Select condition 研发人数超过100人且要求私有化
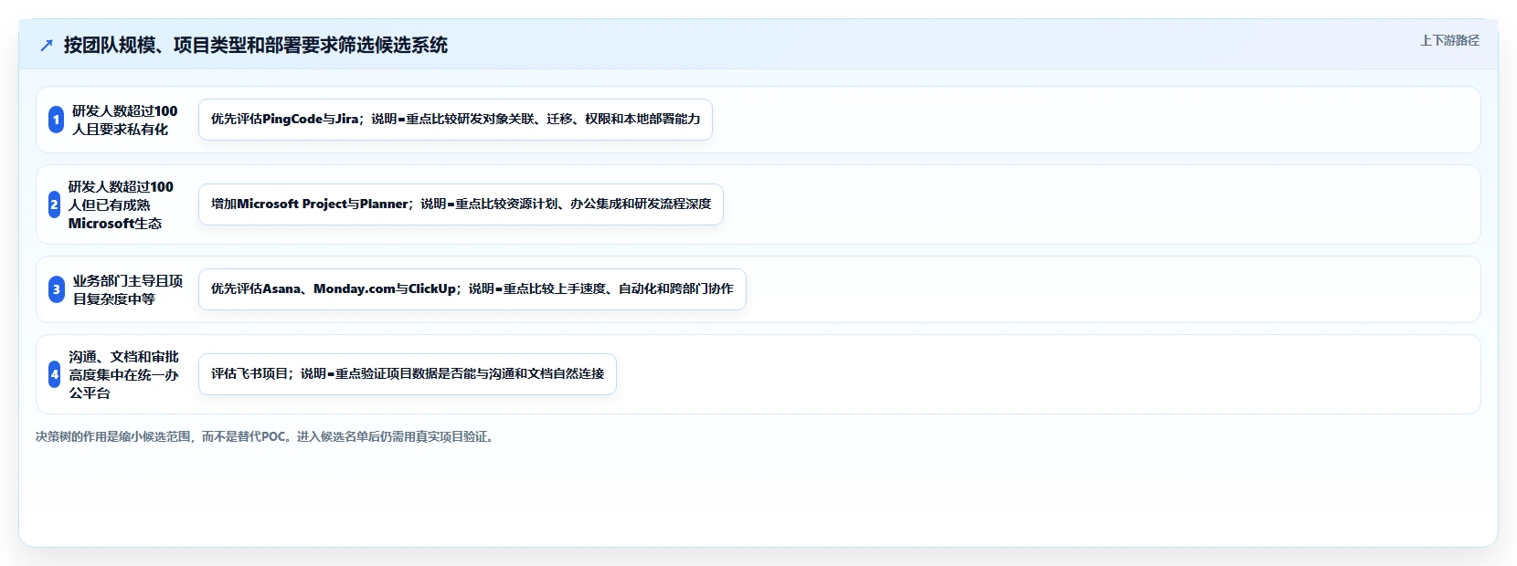 coord(125,120)
